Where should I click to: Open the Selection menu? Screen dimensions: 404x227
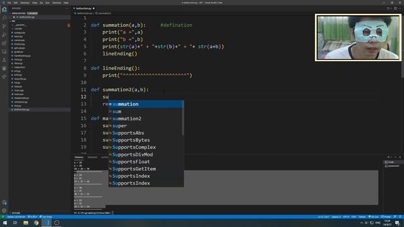[25, 3]
